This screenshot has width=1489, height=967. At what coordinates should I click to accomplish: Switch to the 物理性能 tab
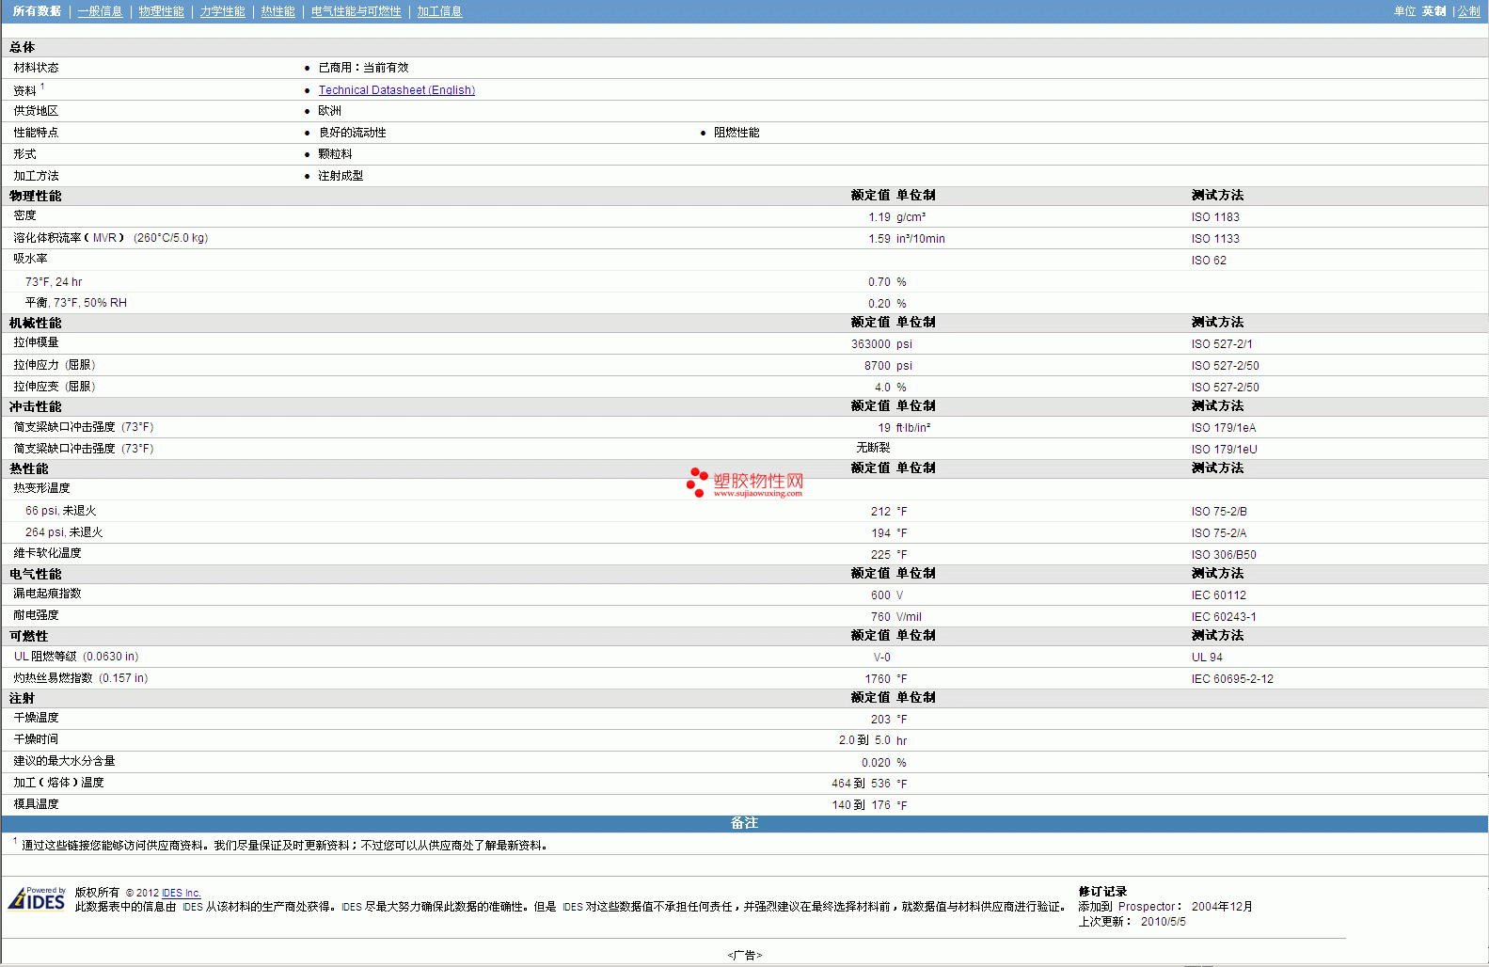click(161, 11)
